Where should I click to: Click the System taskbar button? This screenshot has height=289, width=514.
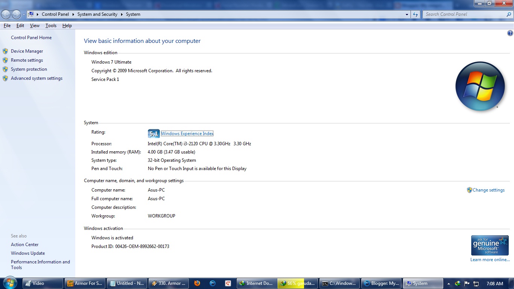(423, 283)
